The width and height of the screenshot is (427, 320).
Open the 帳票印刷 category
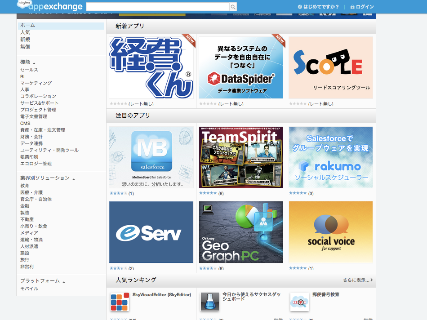click(29, 157)
